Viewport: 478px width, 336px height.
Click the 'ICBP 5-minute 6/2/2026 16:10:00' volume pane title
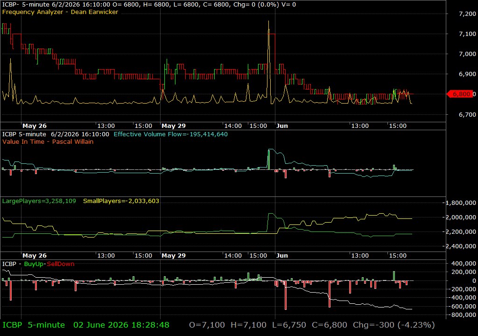pyautogui.click(x=56, y=134)
